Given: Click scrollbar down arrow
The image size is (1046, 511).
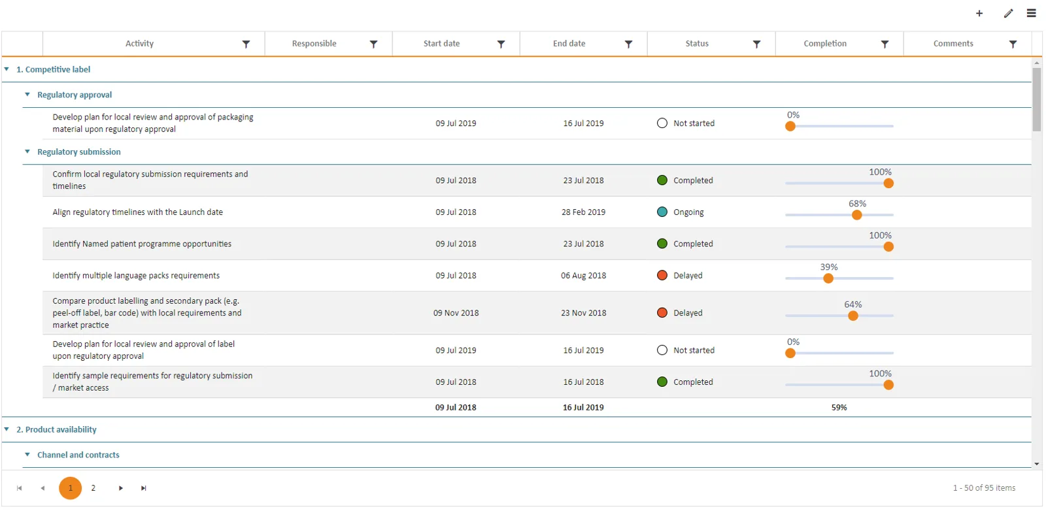Looking at the screenshot, I should [x=1037, y=464].
